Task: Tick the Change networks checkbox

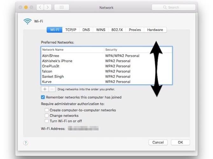Action: tap(47, 115)
